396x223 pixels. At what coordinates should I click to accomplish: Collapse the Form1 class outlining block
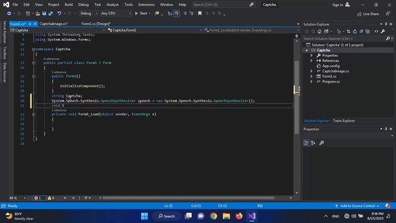tap(33, 63)
